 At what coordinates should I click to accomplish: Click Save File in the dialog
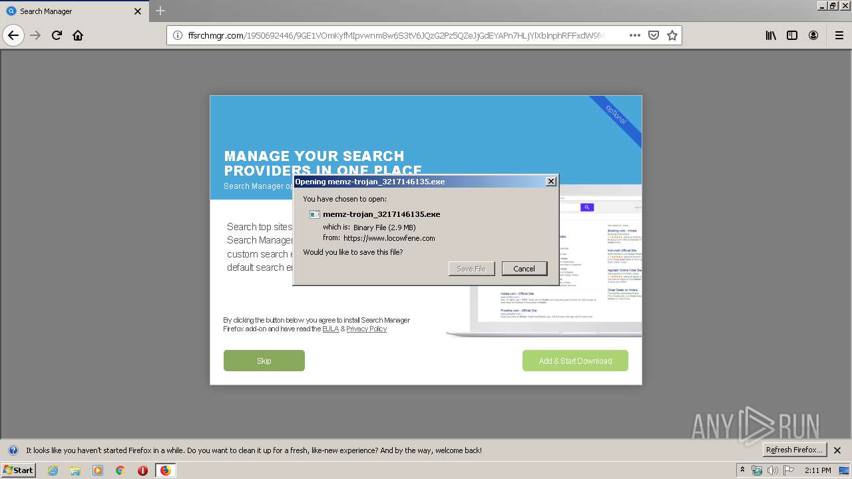(x=471, y=269)
